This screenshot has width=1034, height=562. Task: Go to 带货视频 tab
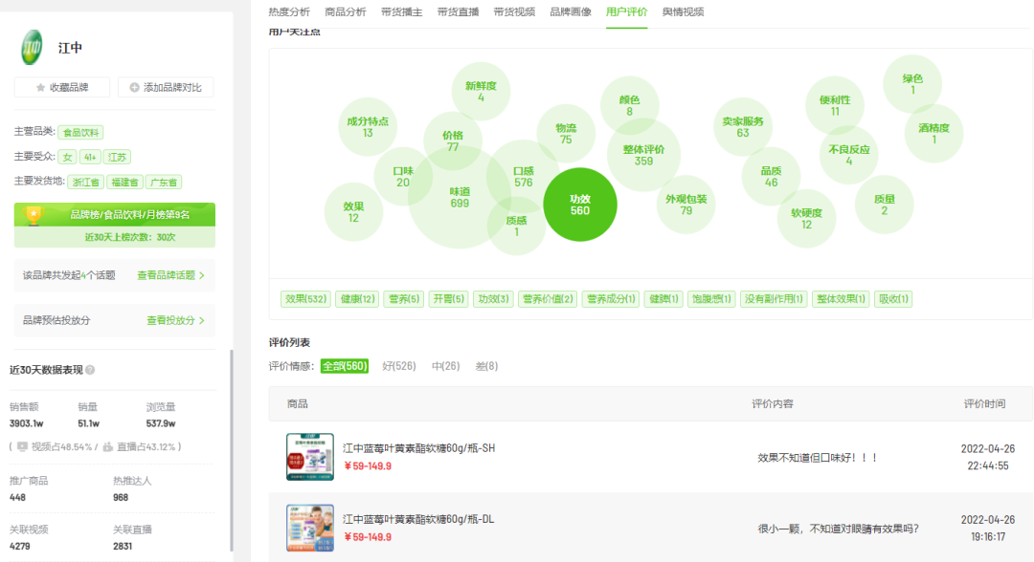coord(514,11)
